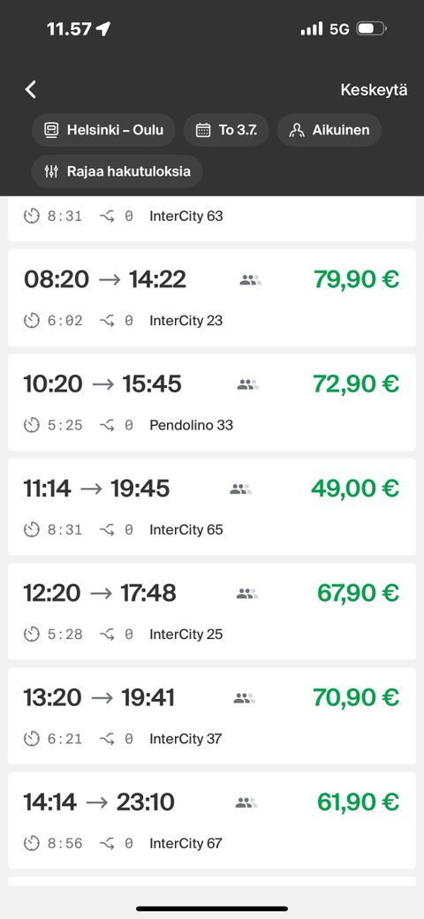
Task: Tap the person icon in Aikuinen chip
Action: tap(297, 130)
